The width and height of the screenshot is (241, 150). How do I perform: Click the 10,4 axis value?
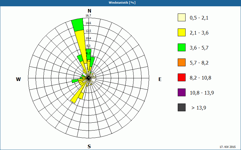pos(88,38)
